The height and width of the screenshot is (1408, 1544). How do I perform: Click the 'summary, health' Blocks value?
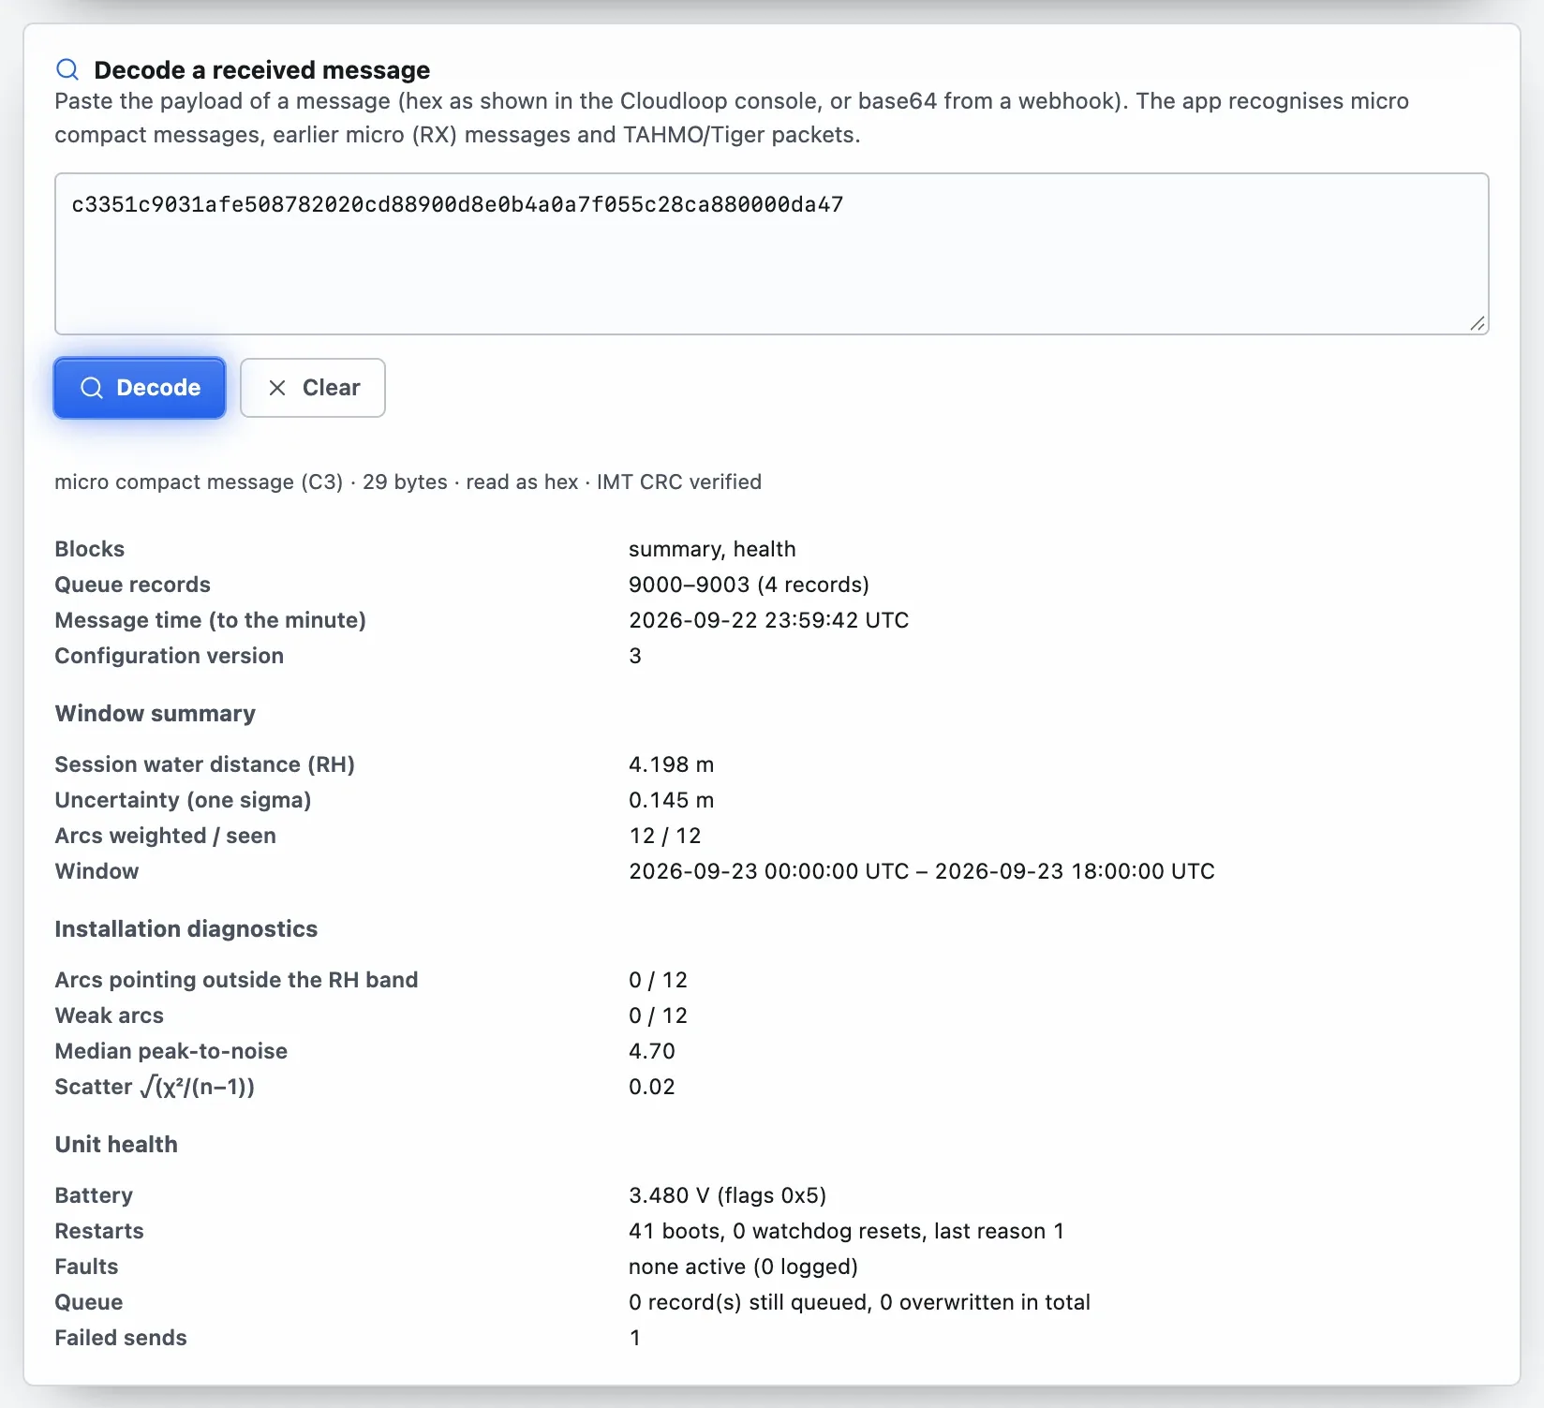click(x=712, y=549)
